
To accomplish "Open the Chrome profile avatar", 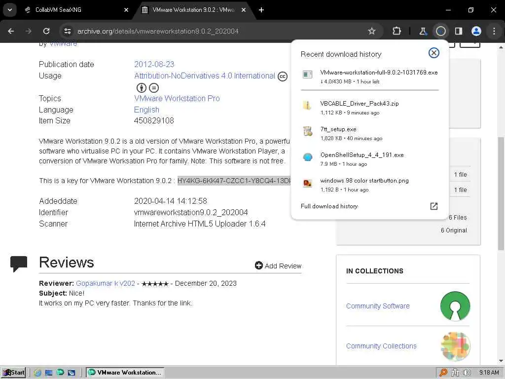I will [476, 31].
